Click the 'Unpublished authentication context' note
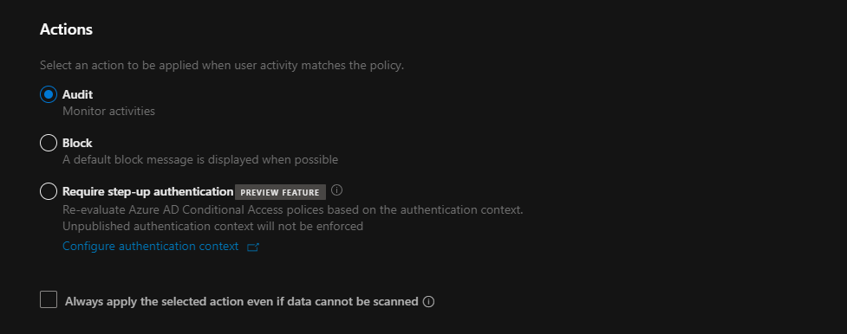 pyautogui.click(x=212, y=226)
